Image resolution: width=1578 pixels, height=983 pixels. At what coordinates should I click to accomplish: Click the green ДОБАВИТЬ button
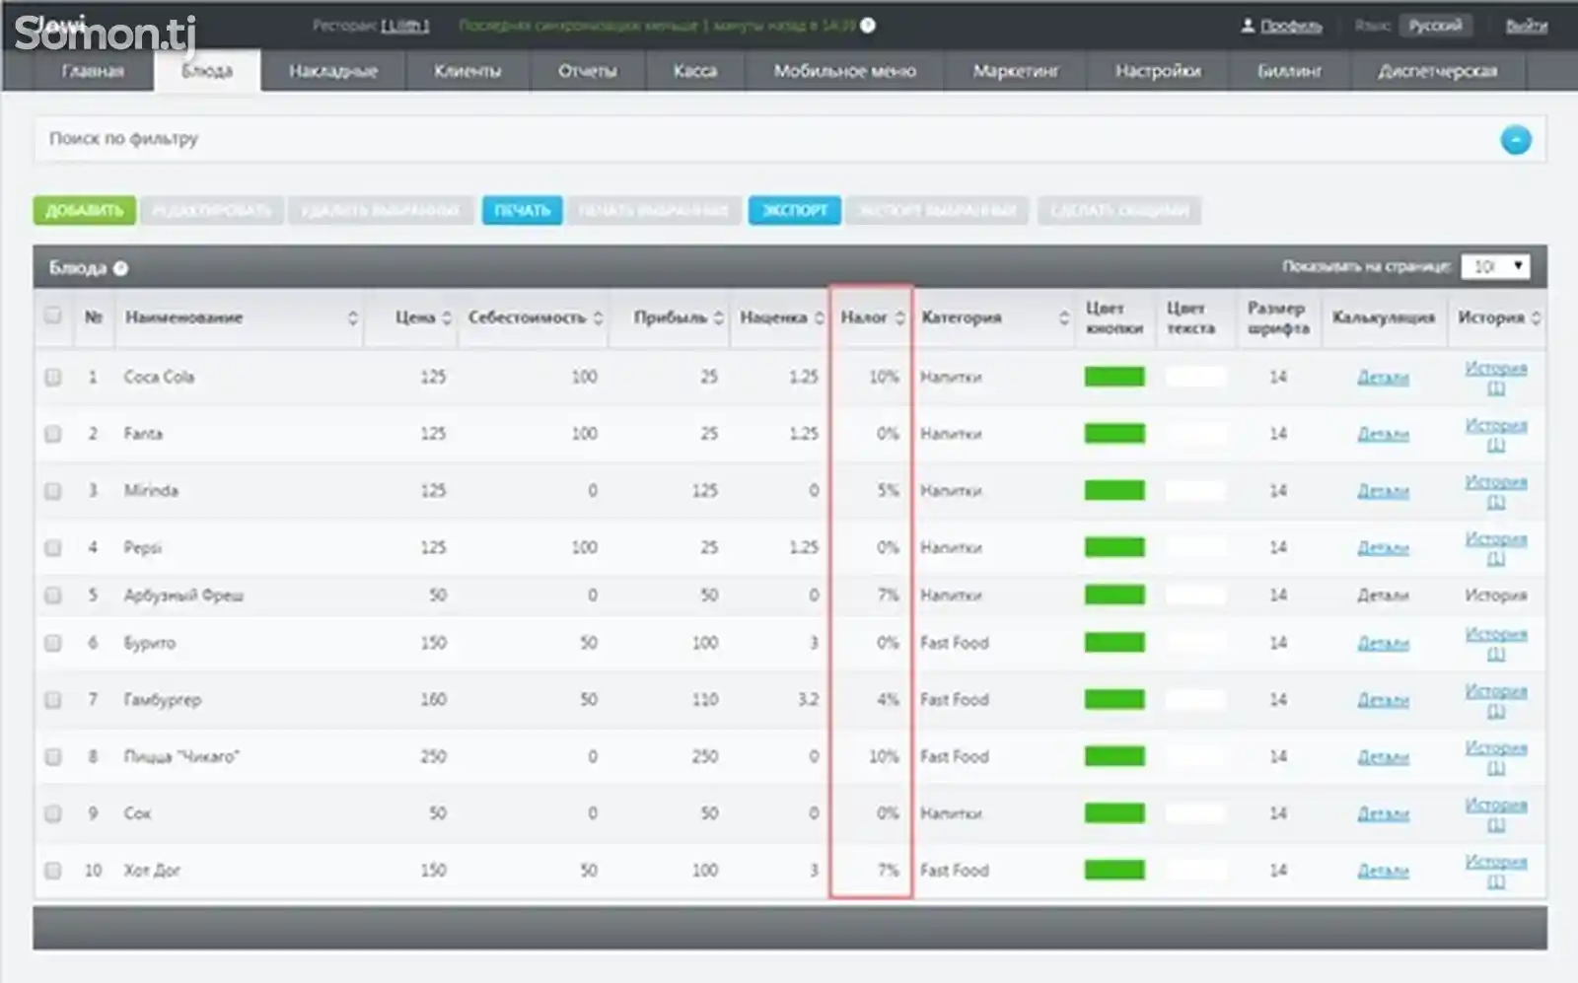coord(85,210)
